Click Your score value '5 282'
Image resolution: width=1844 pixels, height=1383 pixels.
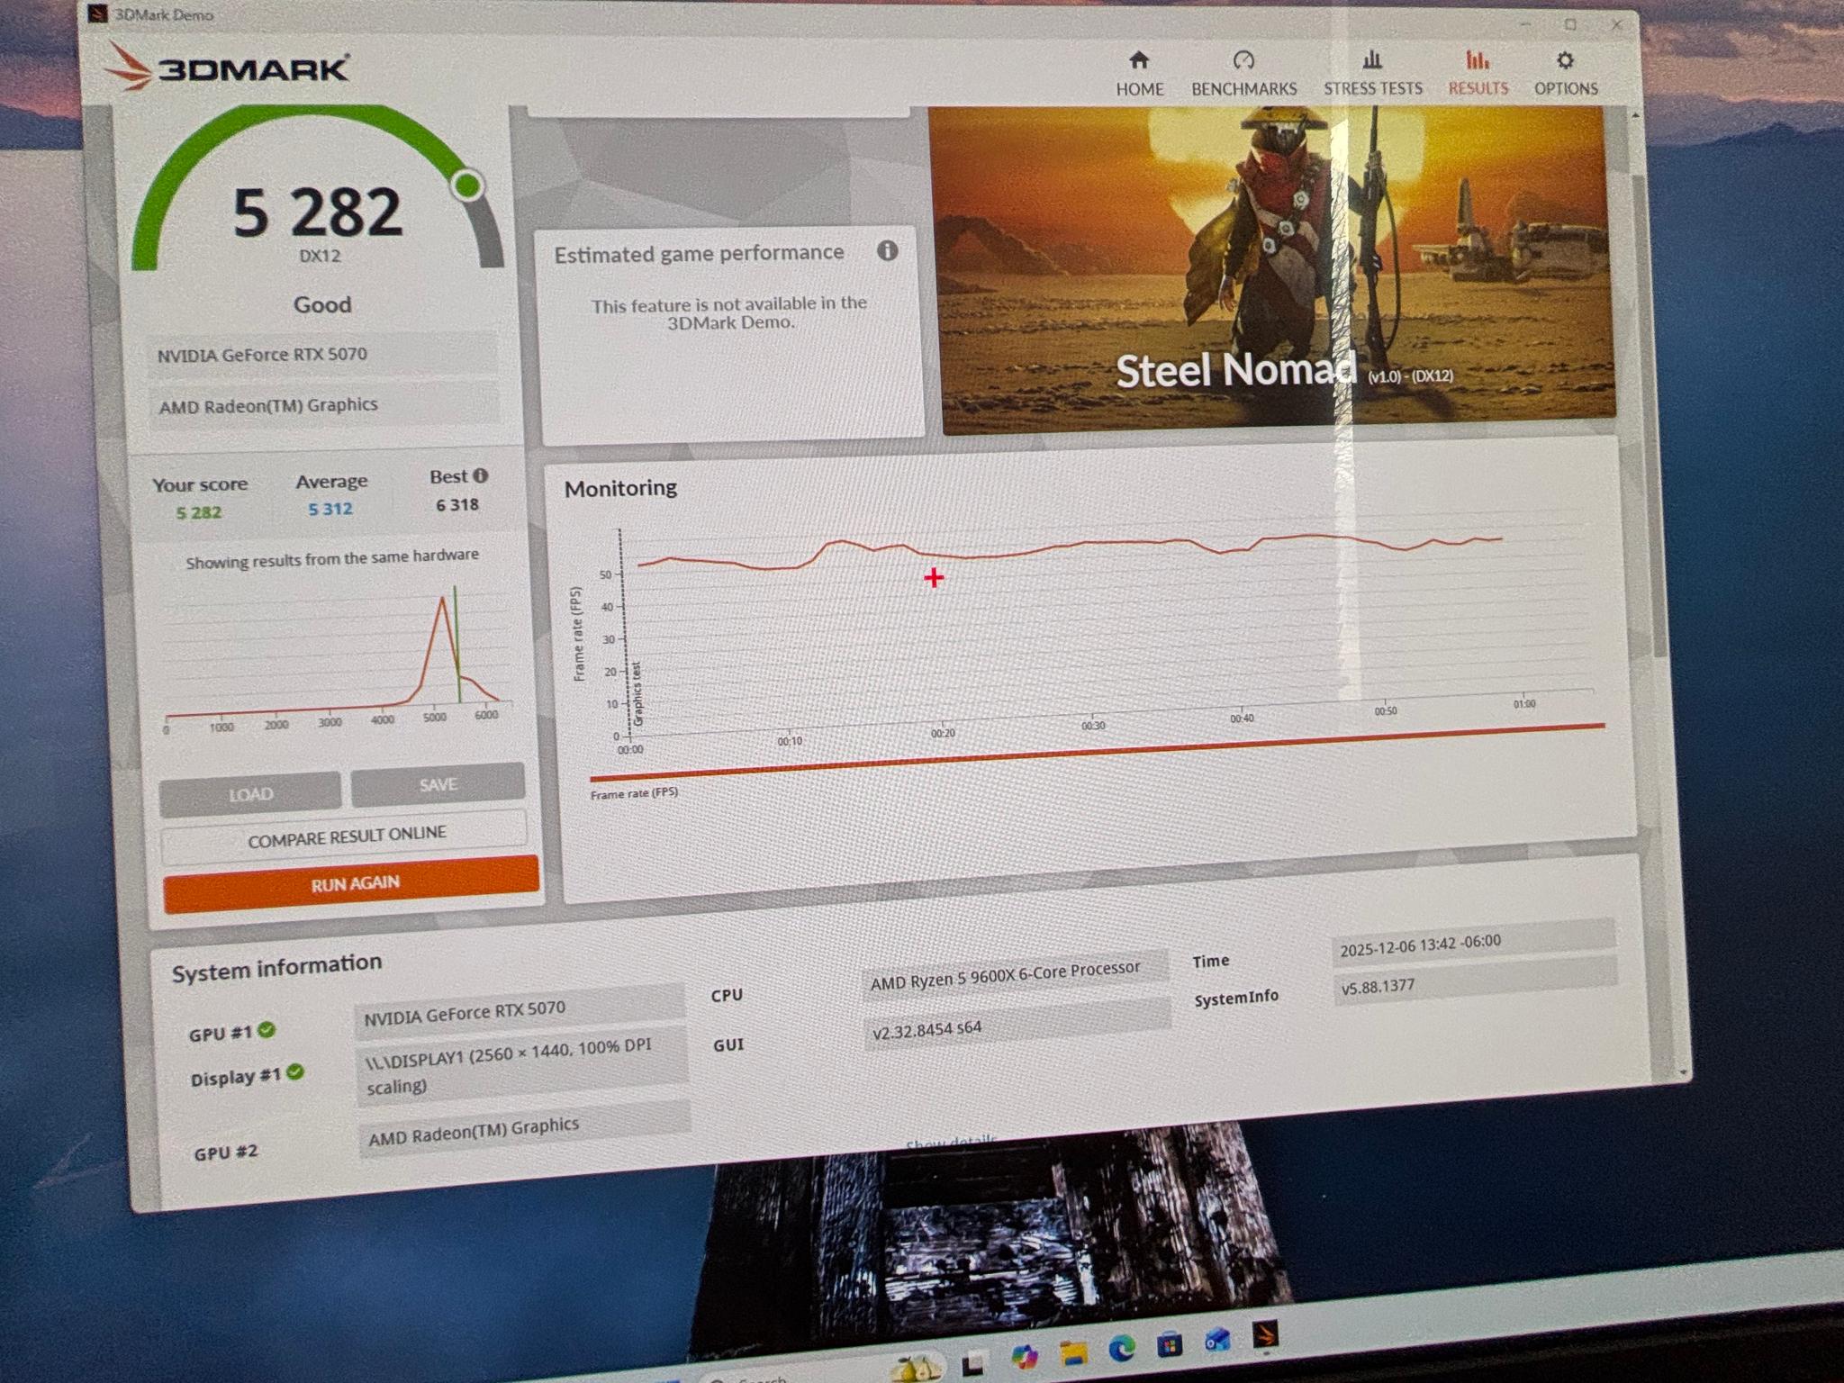click(x=199, y=512)
